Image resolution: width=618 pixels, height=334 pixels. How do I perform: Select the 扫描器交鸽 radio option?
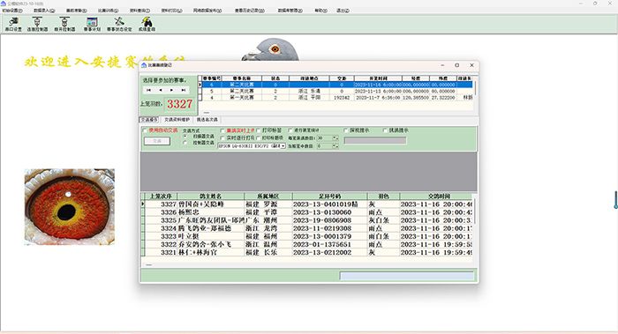[x=185, y=136]
